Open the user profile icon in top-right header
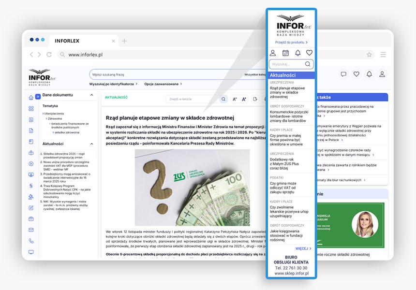 click(382, 74)
